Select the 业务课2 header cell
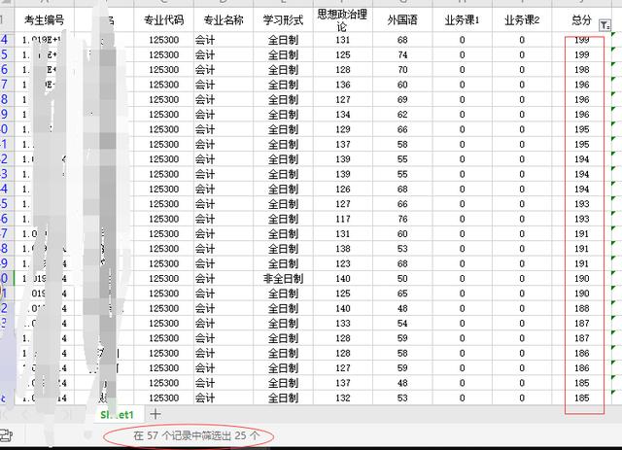This screenshot has height=450, width=622. click(x=522, y=19)
